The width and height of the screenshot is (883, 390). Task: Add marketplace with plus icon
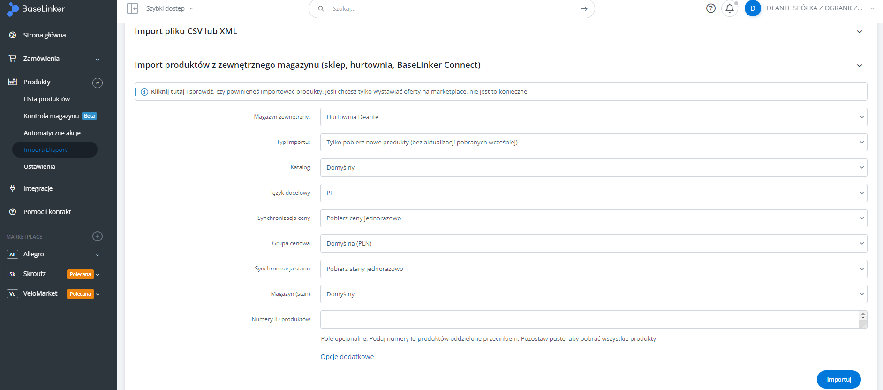tap(98, 236)
